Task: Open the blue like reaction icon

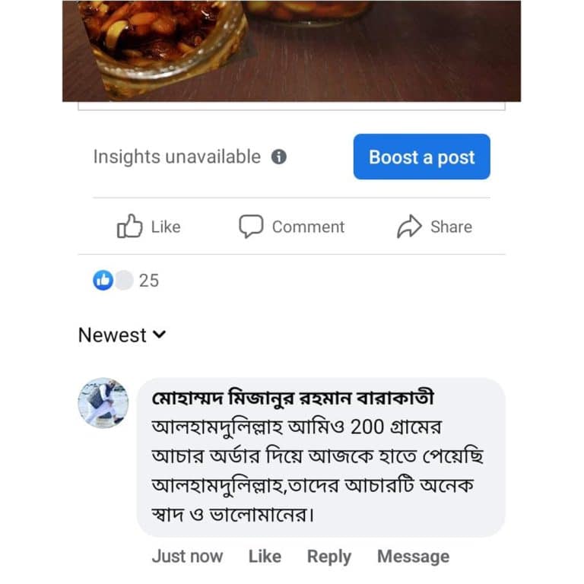Action: (x=103, y=281)
